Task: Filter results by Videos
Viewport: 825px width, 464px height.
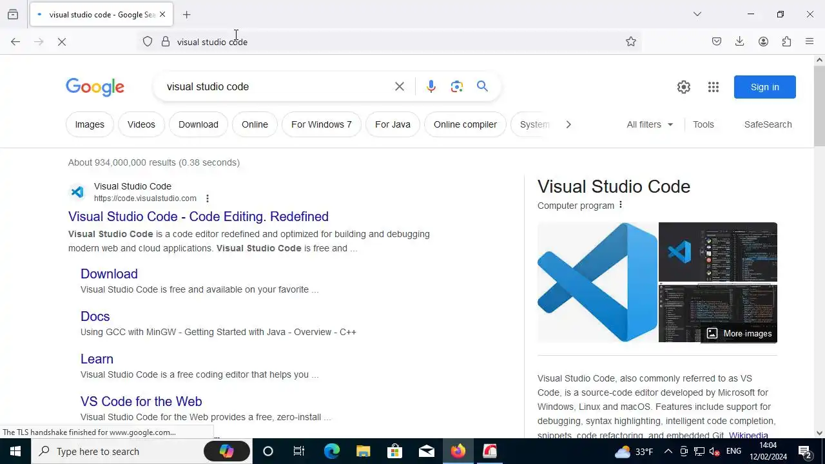Action: pyautogui.click(x=141, y=124)
